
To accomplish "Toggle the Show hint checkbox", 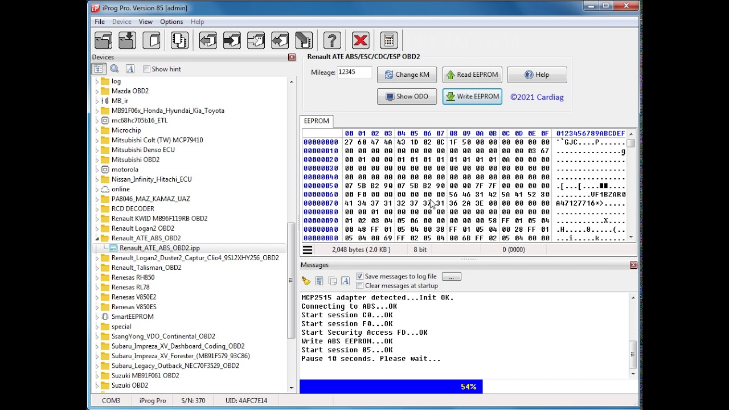I will [x=146, y=69].
